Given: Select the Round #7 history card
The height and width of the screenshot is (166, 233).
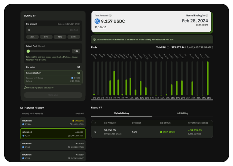Looking at the screenshot, I should 53,134.
